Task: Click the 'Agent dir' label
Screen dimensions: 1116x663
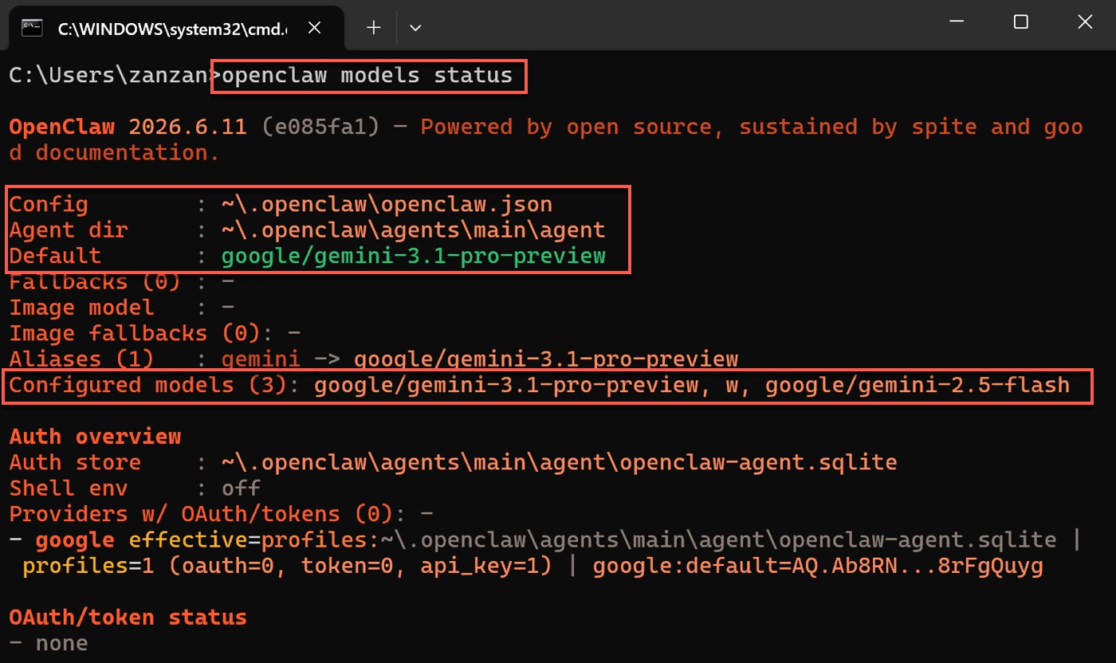Action: [69, 230]
